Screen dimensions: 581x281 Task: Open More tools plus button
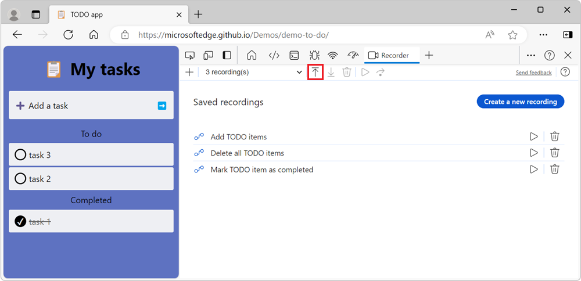(429, 56)
